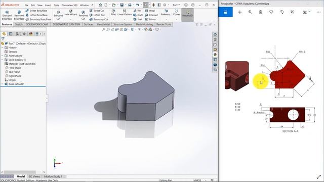Open the PhotoView 360 menu
This screenshot has height=182, width=324.
pyautogui.click(x=69, y=5)
